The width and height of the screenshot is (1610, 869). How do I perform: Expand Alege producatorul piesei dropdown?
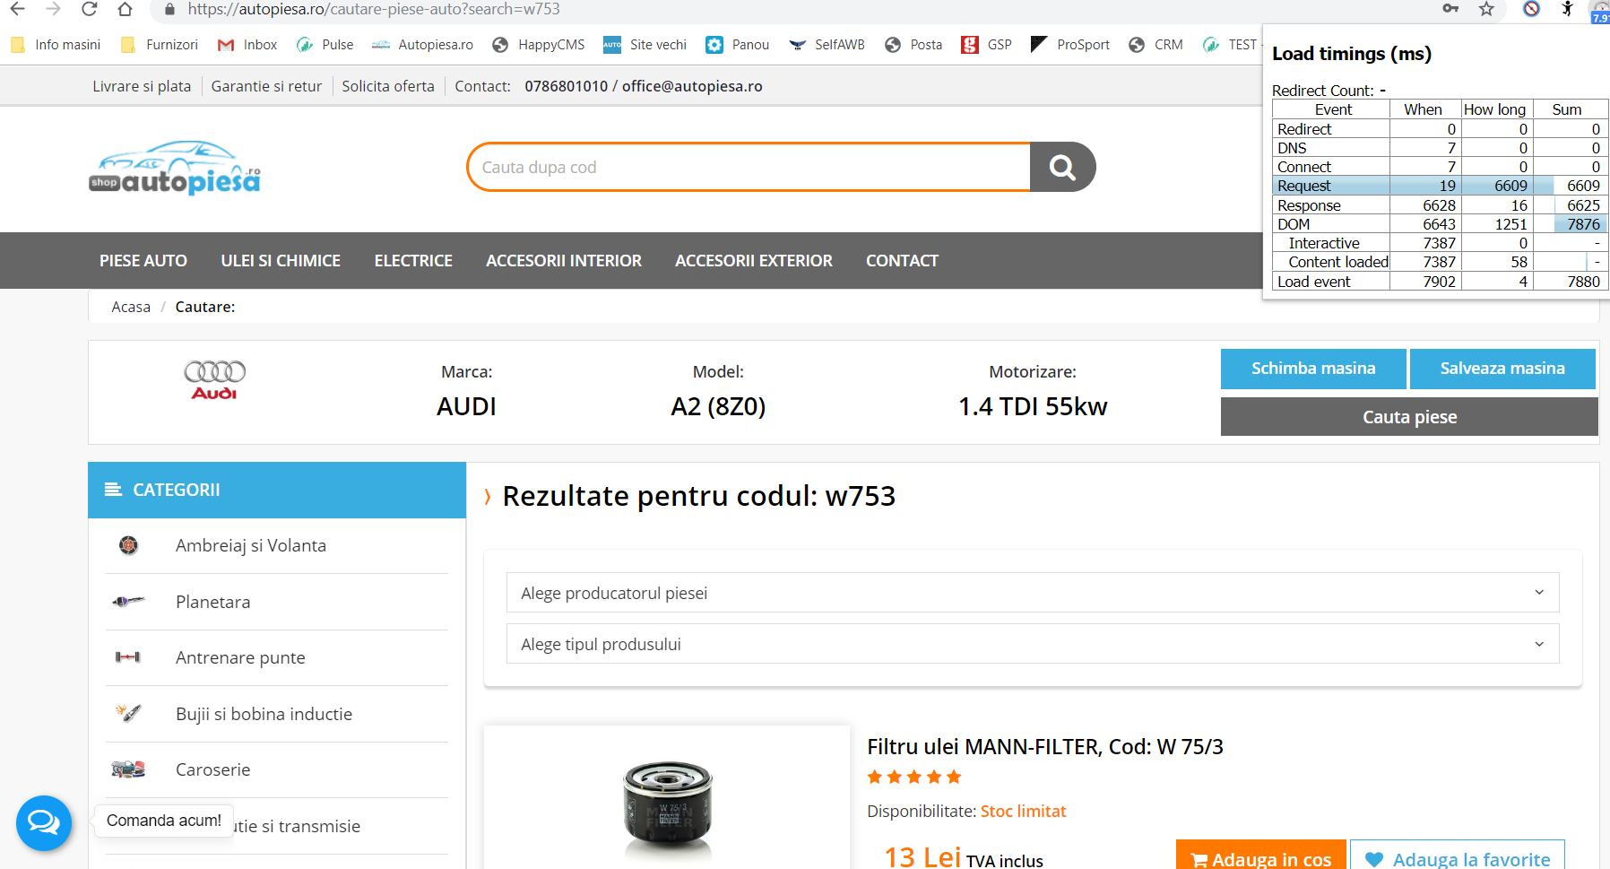coord(1033,593)
